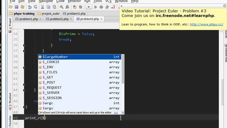
Task: Open the Run menu
Action: pos(87,1)
